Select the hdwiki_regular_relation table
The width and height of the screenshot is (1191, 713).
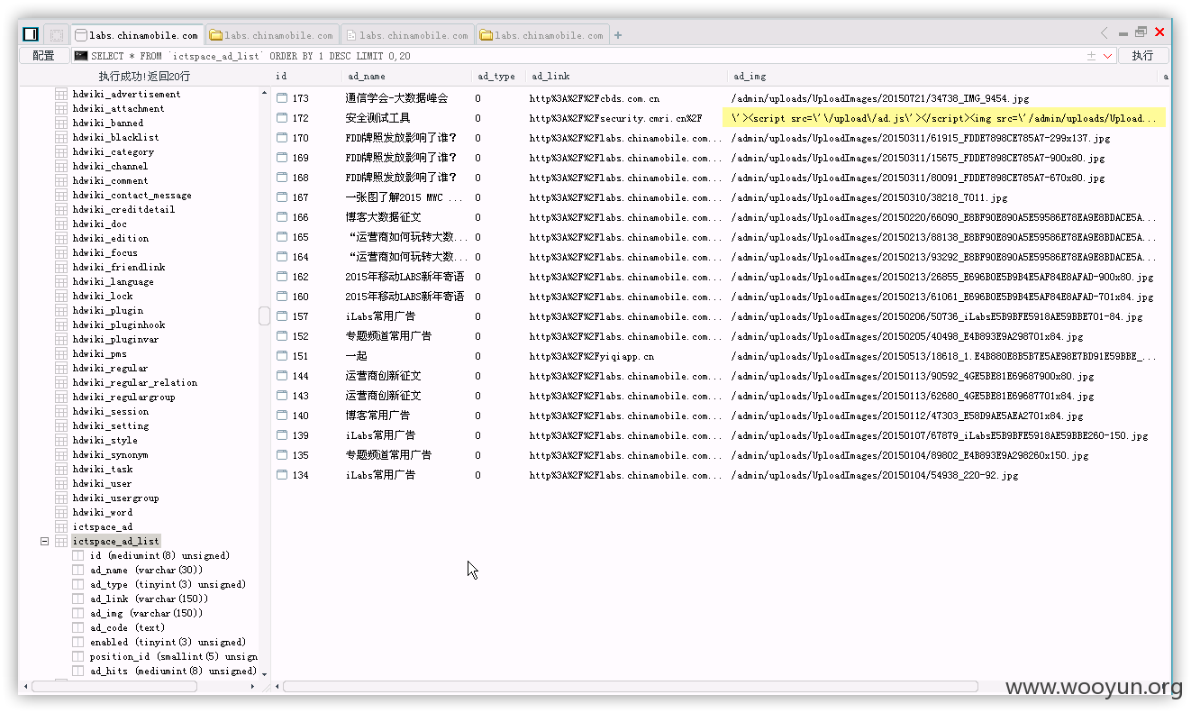tap(134, 382)
